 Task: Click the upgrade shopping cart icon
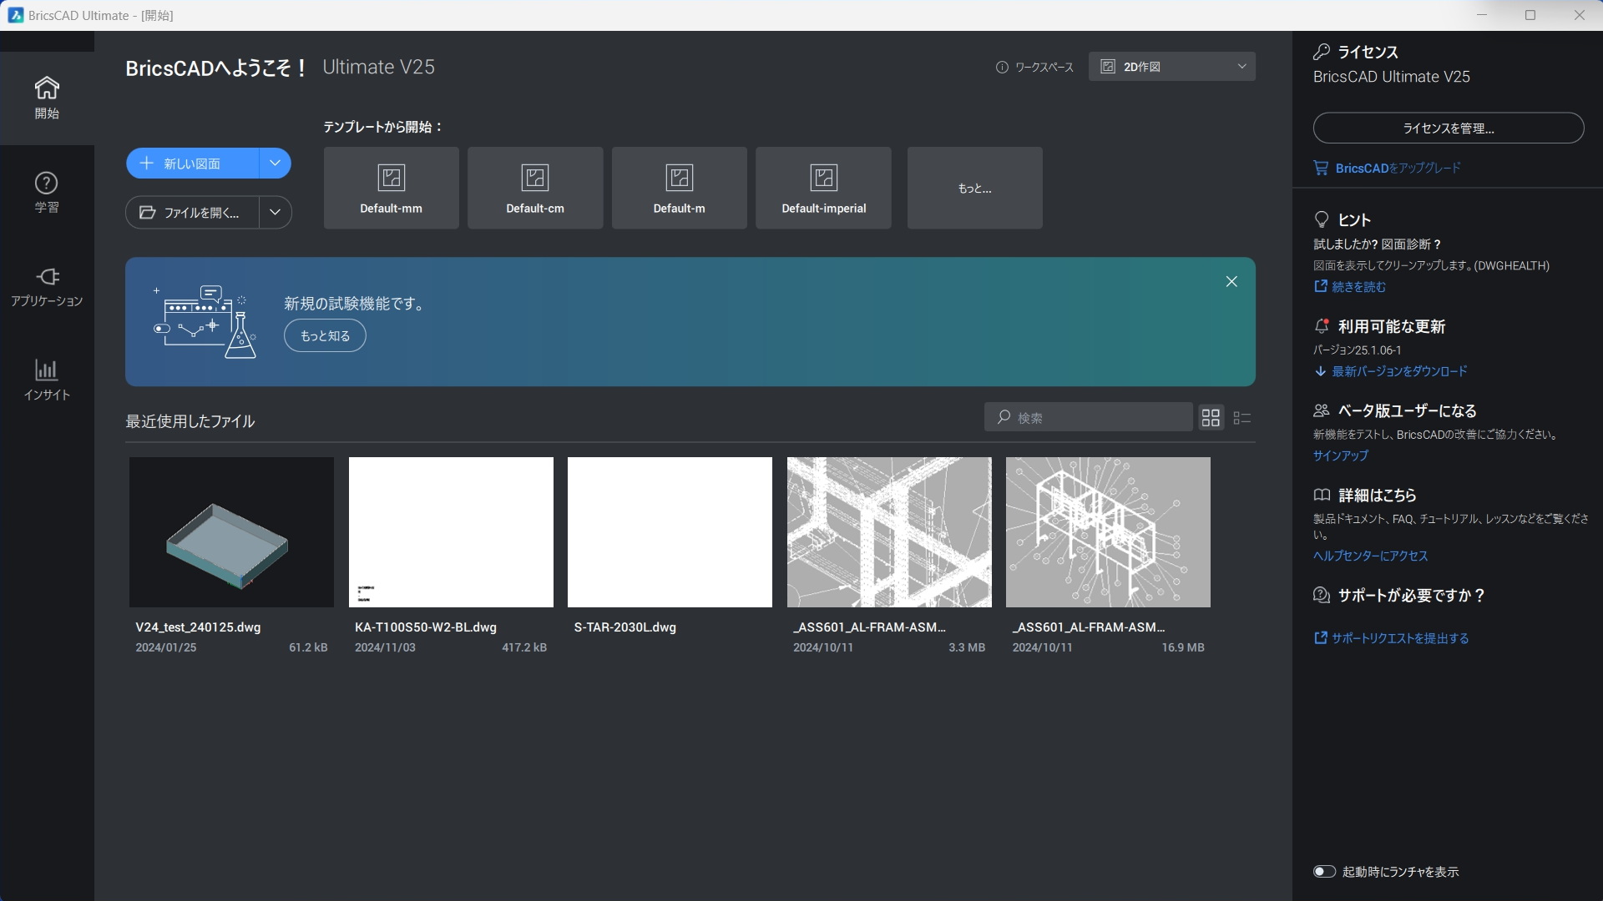click(x=1321, y=168)
